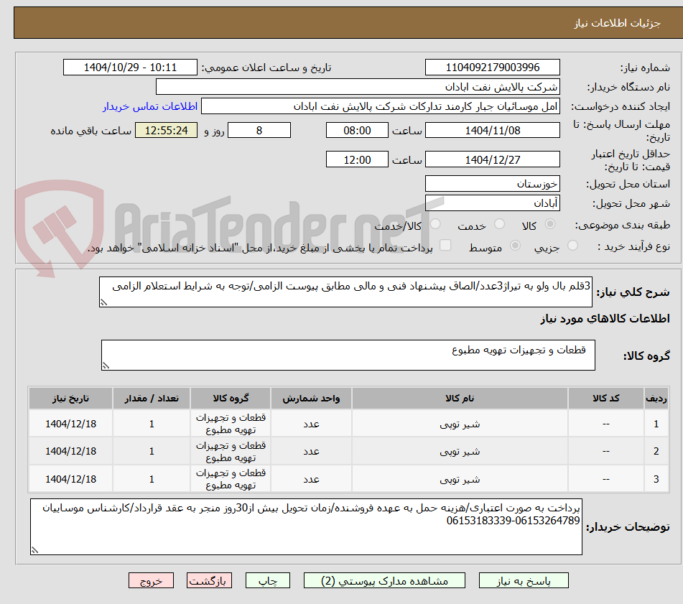The width and height of the screenshot is (683, 604).
Task: Click the شماره نیاز number field
Action: (x=493, y=67)
